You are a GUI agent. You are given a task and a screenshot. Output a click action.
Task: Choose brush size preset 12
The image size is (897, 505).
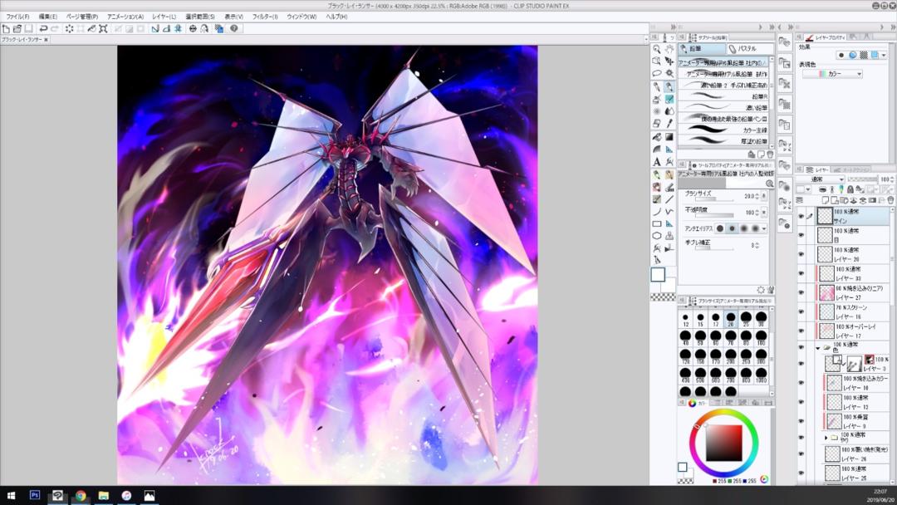685,319
